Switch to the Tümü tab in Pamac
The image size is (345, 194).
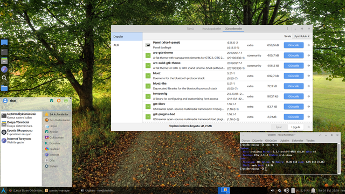(x=190, y=29)
